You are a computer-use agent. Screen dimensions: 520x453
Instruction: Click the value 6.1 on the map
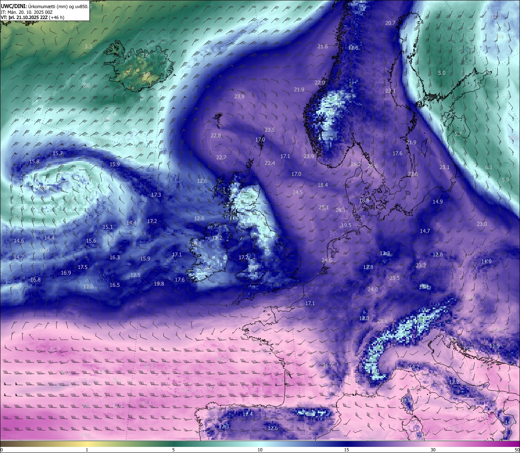(x=489, y=167)
